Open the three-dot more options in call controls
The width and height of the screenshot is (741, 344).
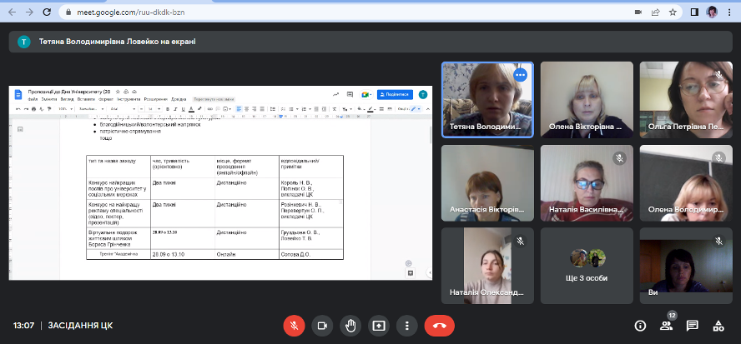point(407,326)
